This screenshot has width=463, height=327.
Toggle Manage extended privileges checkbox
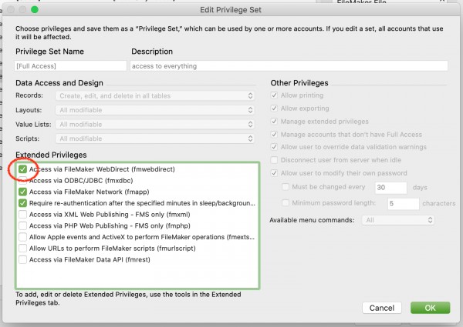point(274,122)
